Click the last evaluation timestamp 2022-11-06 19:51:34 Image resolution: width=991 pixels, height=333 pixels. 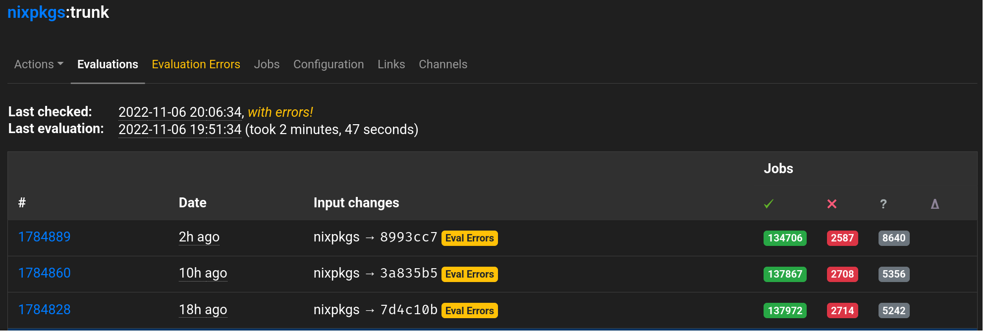click(x=180, y=130)
